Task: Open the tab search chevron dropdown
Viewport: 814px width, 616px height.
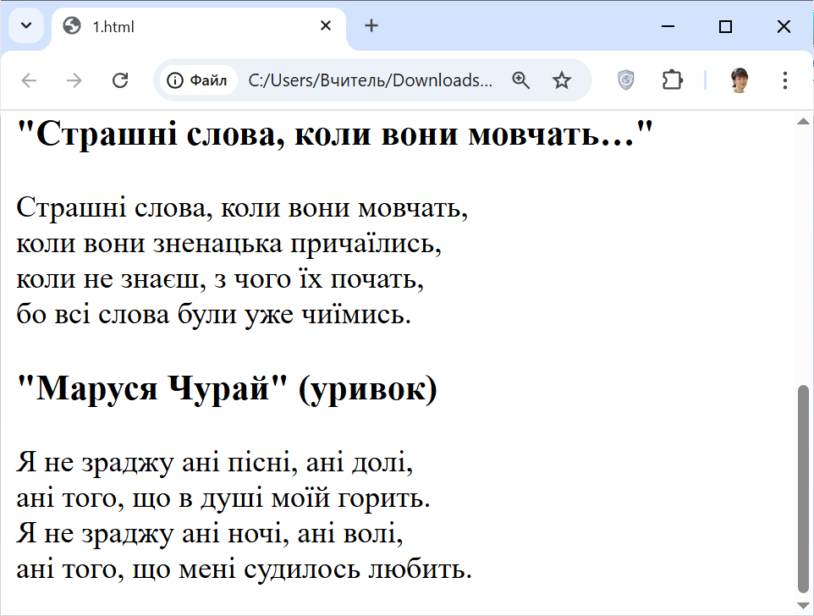Action: pos(25,25)
